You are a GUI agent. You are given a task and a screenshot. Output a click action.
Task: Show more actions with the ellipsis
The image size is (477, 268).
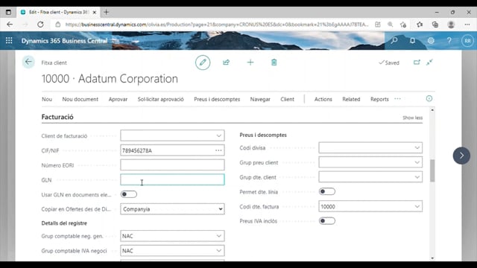[x=397, y=99]
